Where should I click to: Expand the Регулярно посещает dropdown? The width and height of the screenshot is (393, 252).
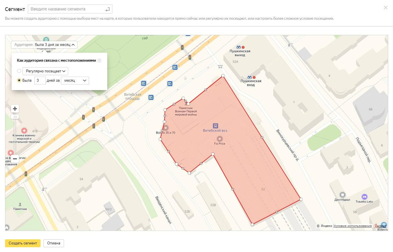click(45, 71)
